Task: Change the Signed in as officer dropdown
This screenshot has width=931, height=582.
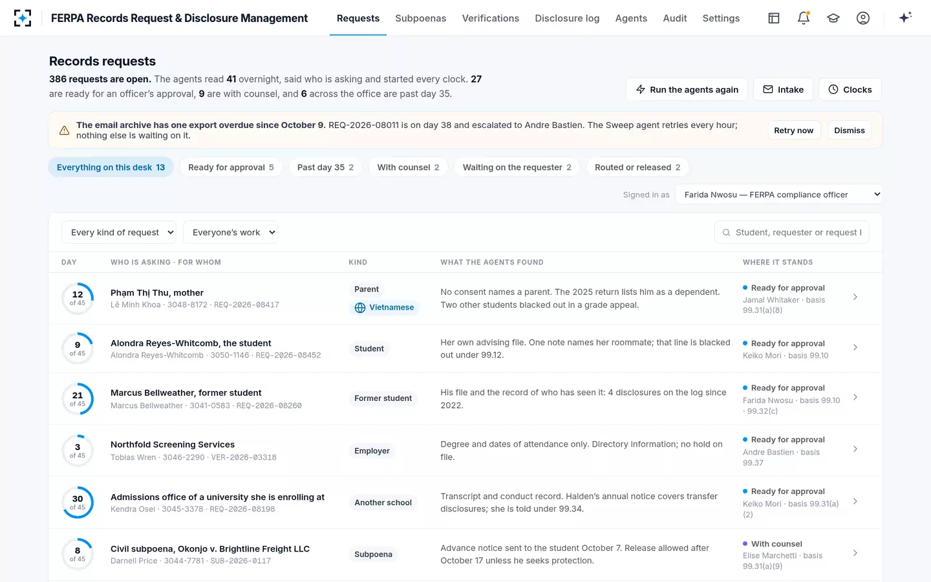Action: 778,195
